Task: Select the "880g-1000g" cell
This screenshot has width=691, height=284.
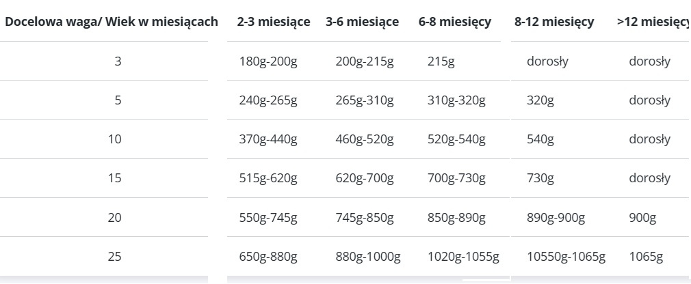Action: [368, 257]
